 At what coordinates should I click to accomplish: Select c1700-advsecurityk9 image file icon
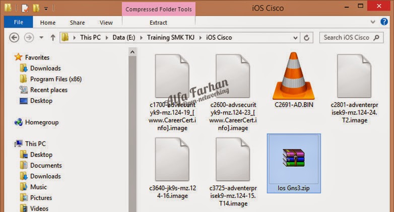(172, 76)
